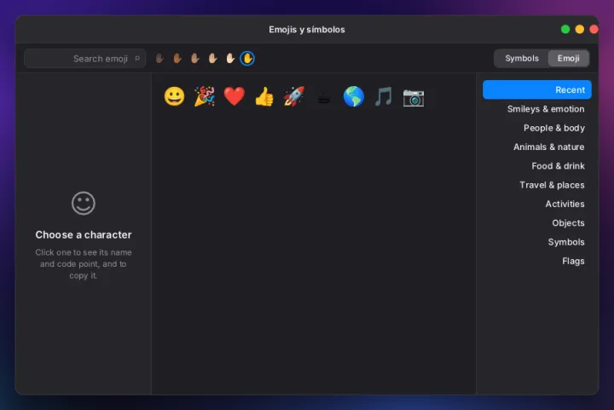The height and width of the screenshot is (410, 614).
Task: Select the medium-dark skin tone hand
Action: click(x=177, y=58)
